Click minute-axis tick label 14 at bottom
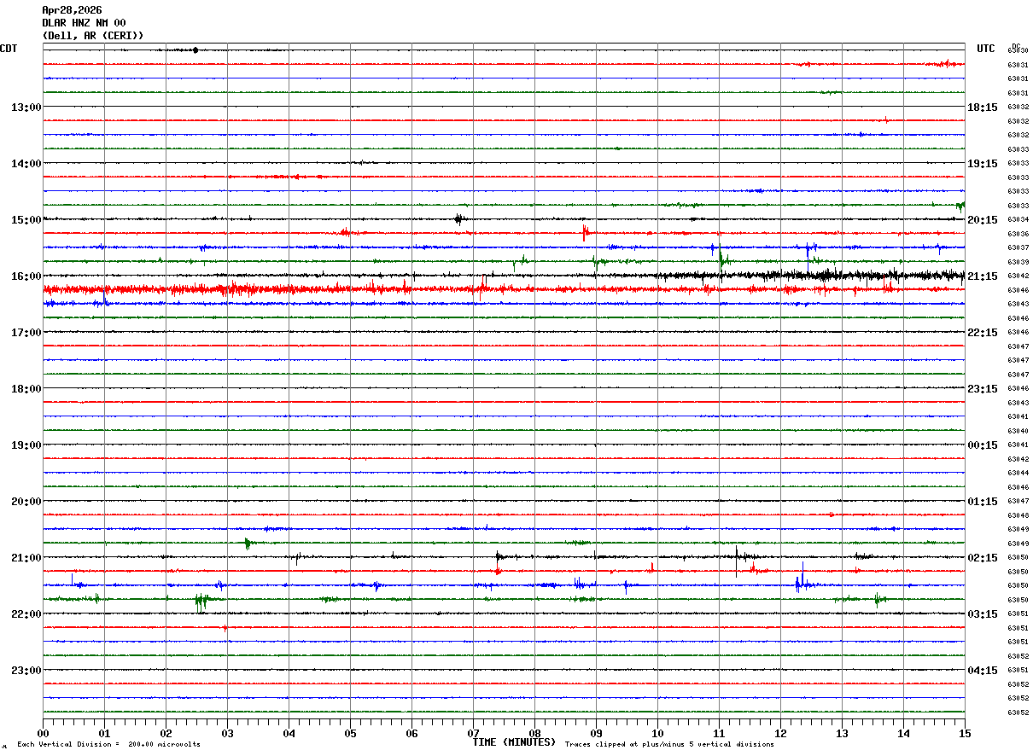Screen dimensions: 1033x756 point(903,733)
